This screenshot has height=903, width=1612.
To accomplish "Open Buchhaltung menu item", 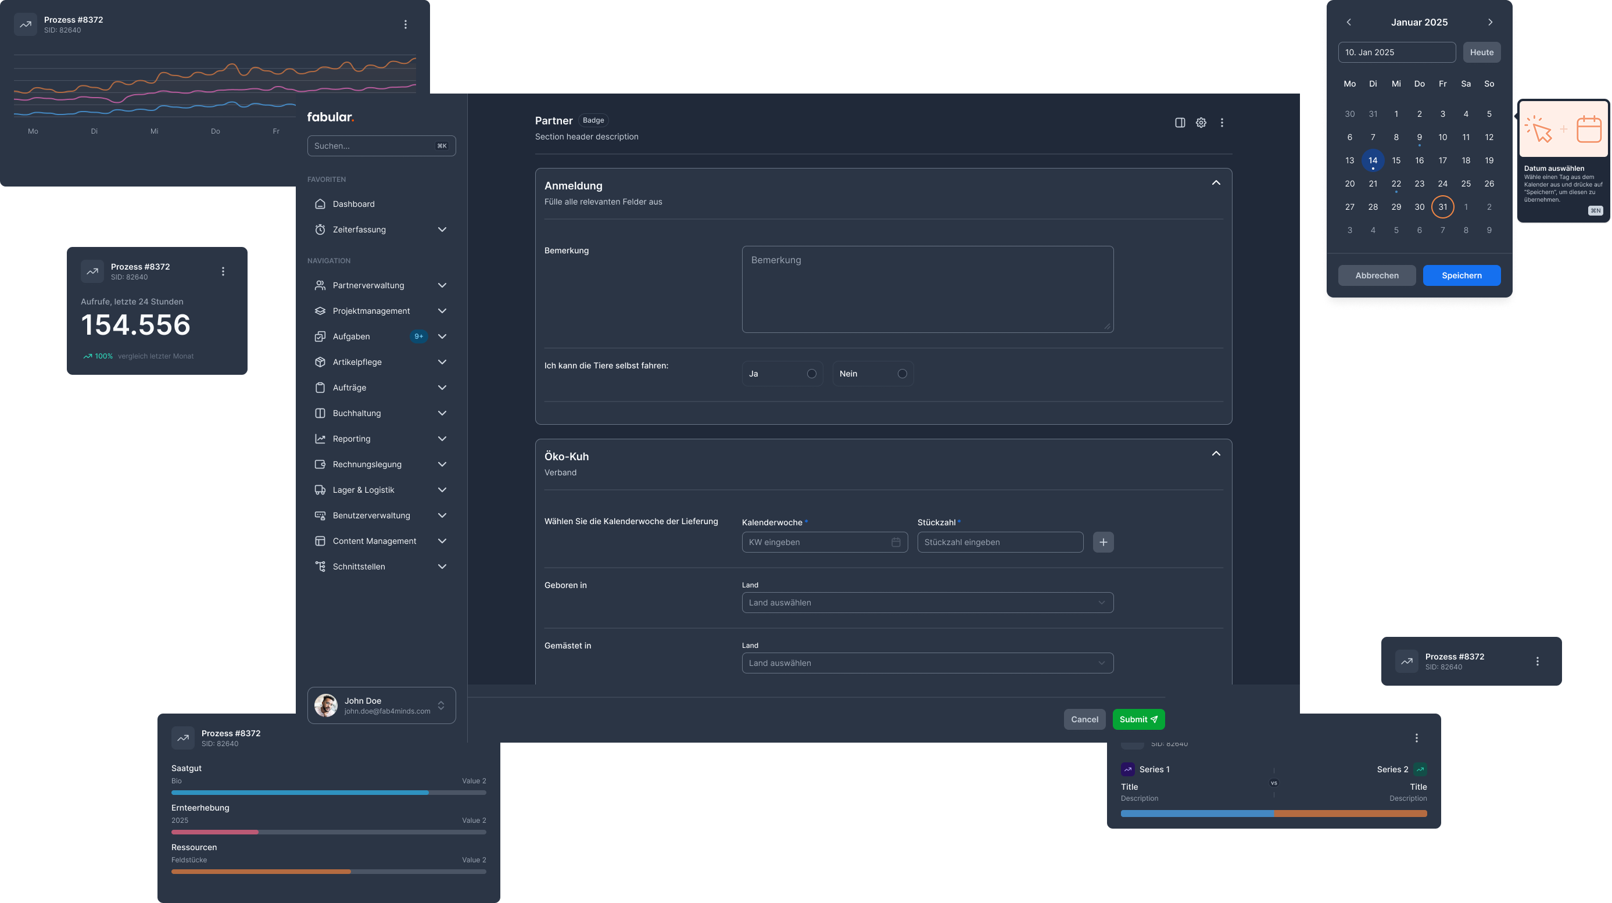I will pos(382,414).
